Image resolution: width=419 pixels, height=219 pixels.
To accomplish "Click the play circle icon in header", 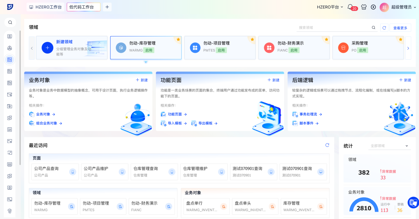I will click(373, 7).
